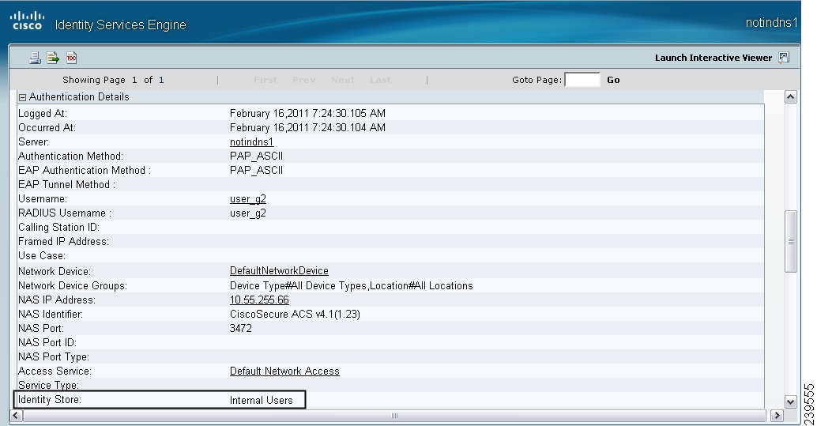Click the NAS Port Type label
Screen dimensions: 817x426
(x=54, y=356)
